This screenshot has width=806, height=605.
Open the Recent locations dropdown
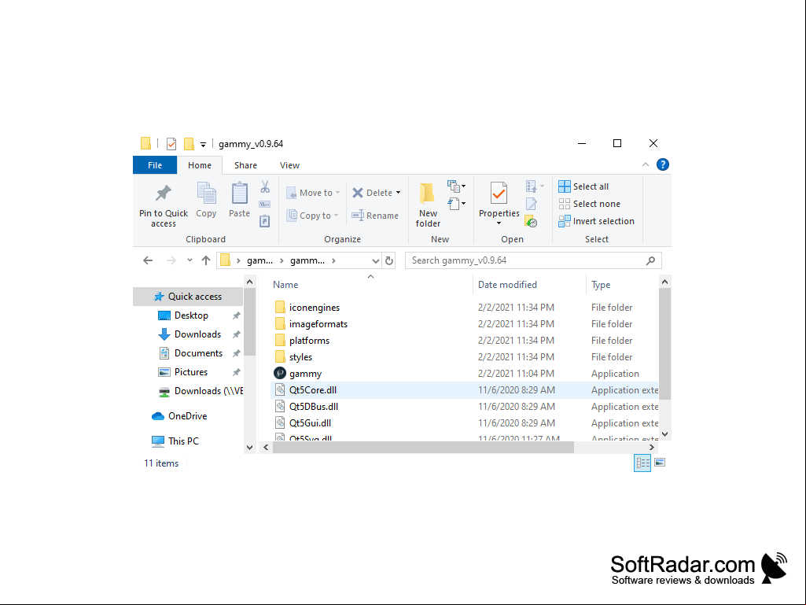[190, 260]
